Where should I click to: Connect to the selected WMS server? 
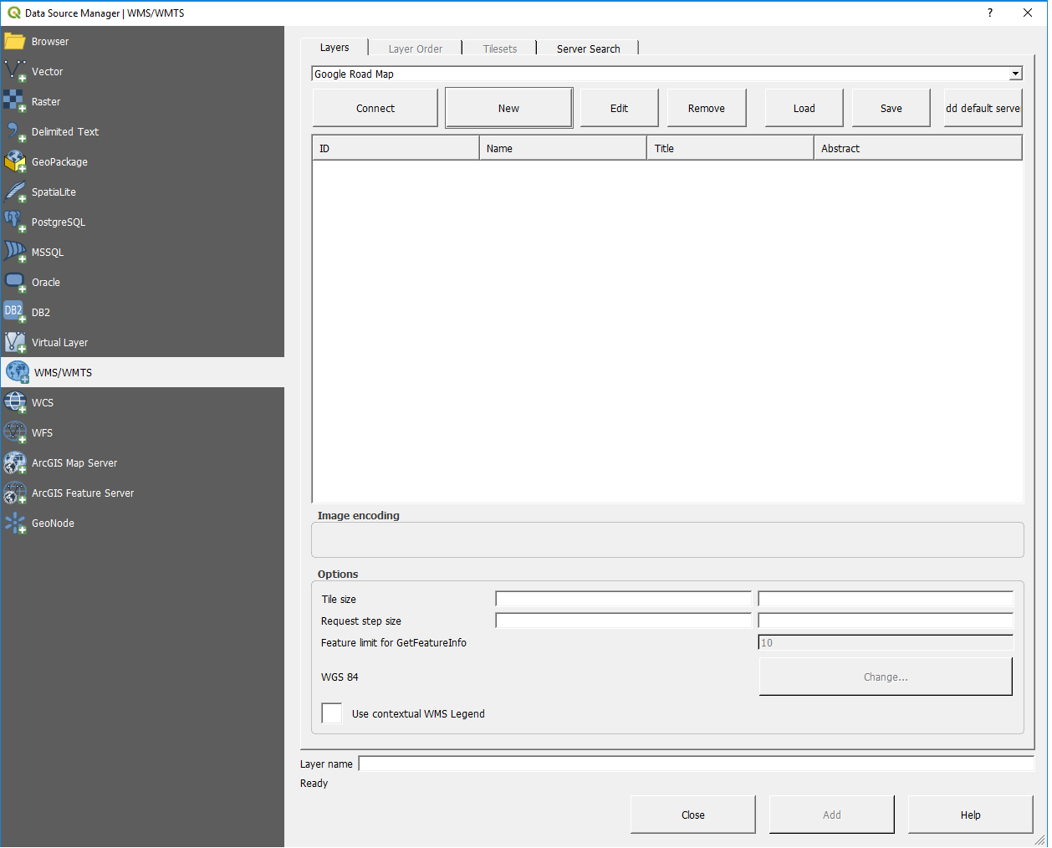375,108
